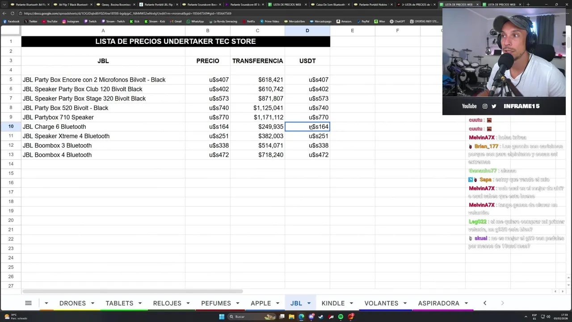Open the DRONES sheet tab dropdown arrow
Image resolution: width=572 pixels, height=322 pixels.
tap(93, 303)
